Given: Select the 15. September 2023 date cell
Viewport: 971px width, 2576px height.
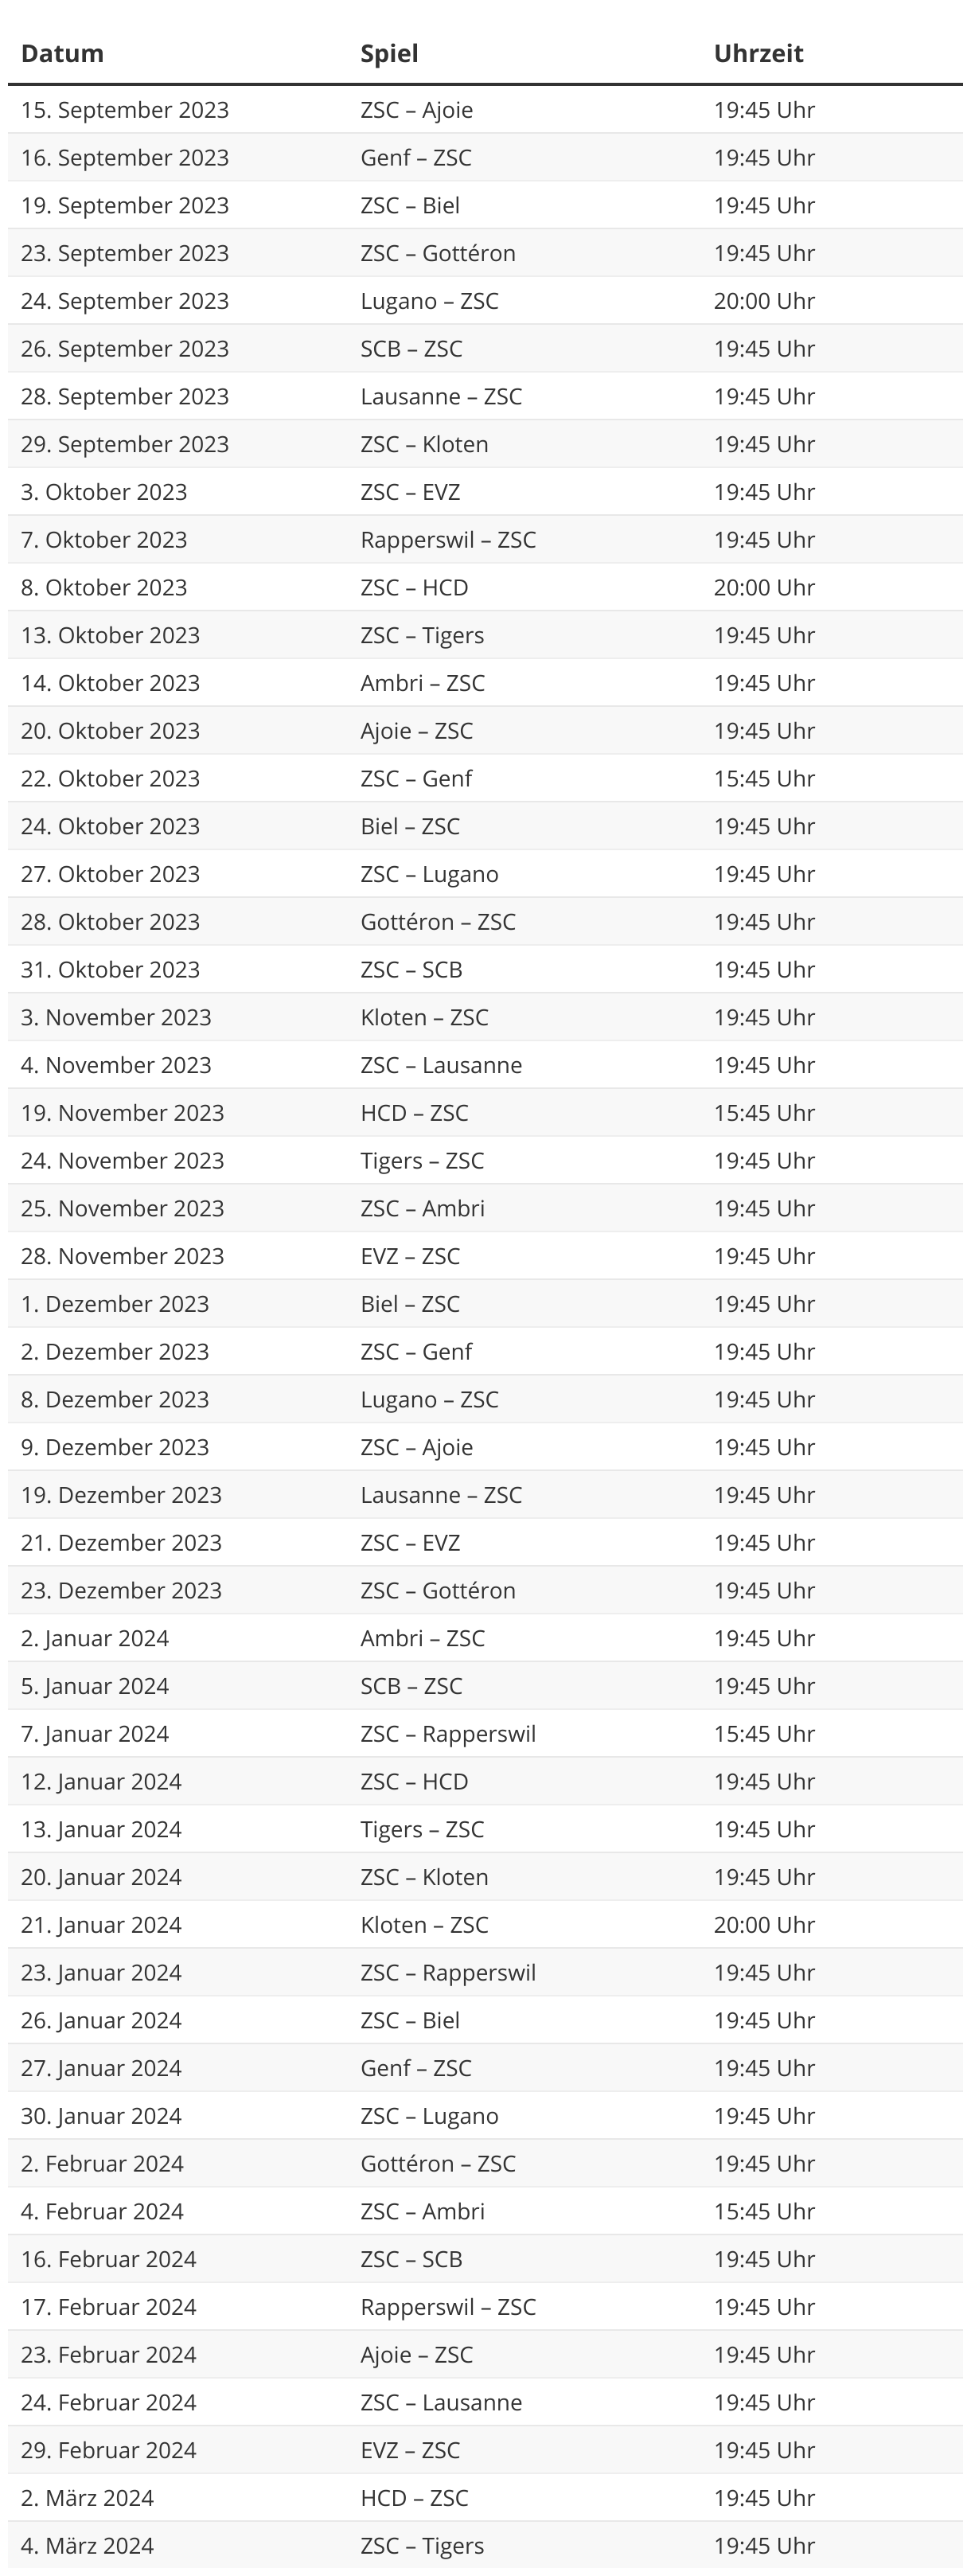Looking at the screenshot, I should (x=125, y=110).
